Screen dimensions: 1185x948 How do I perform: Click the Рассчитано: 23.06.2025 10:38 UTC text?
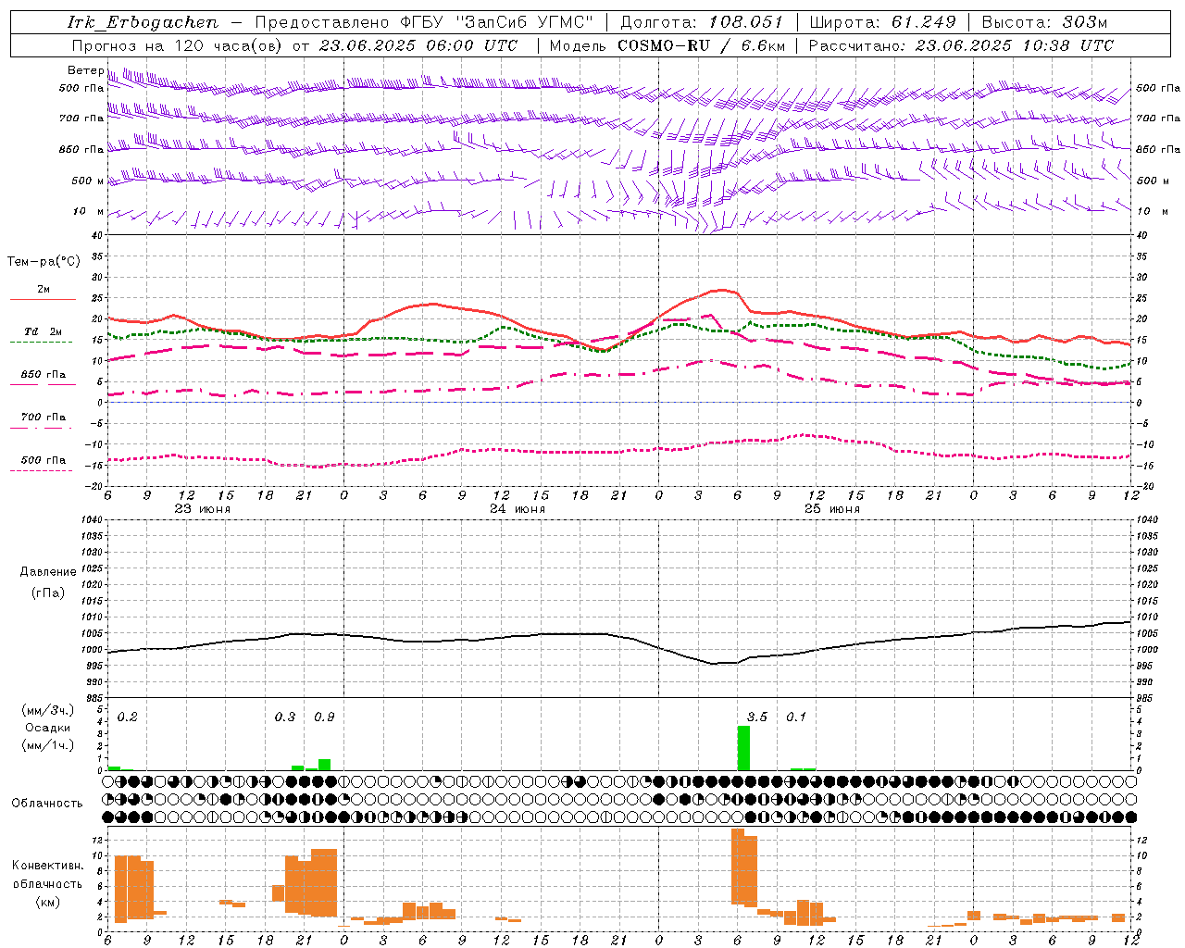click(961, 45)
